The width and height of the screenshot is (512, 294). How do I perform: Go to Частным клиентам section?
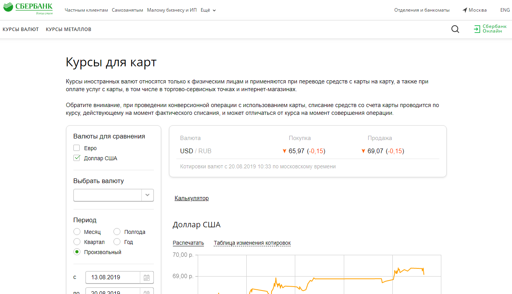(86, 10)
